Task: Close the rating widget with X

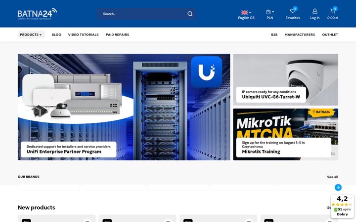Action: click(x=351, y=198)
